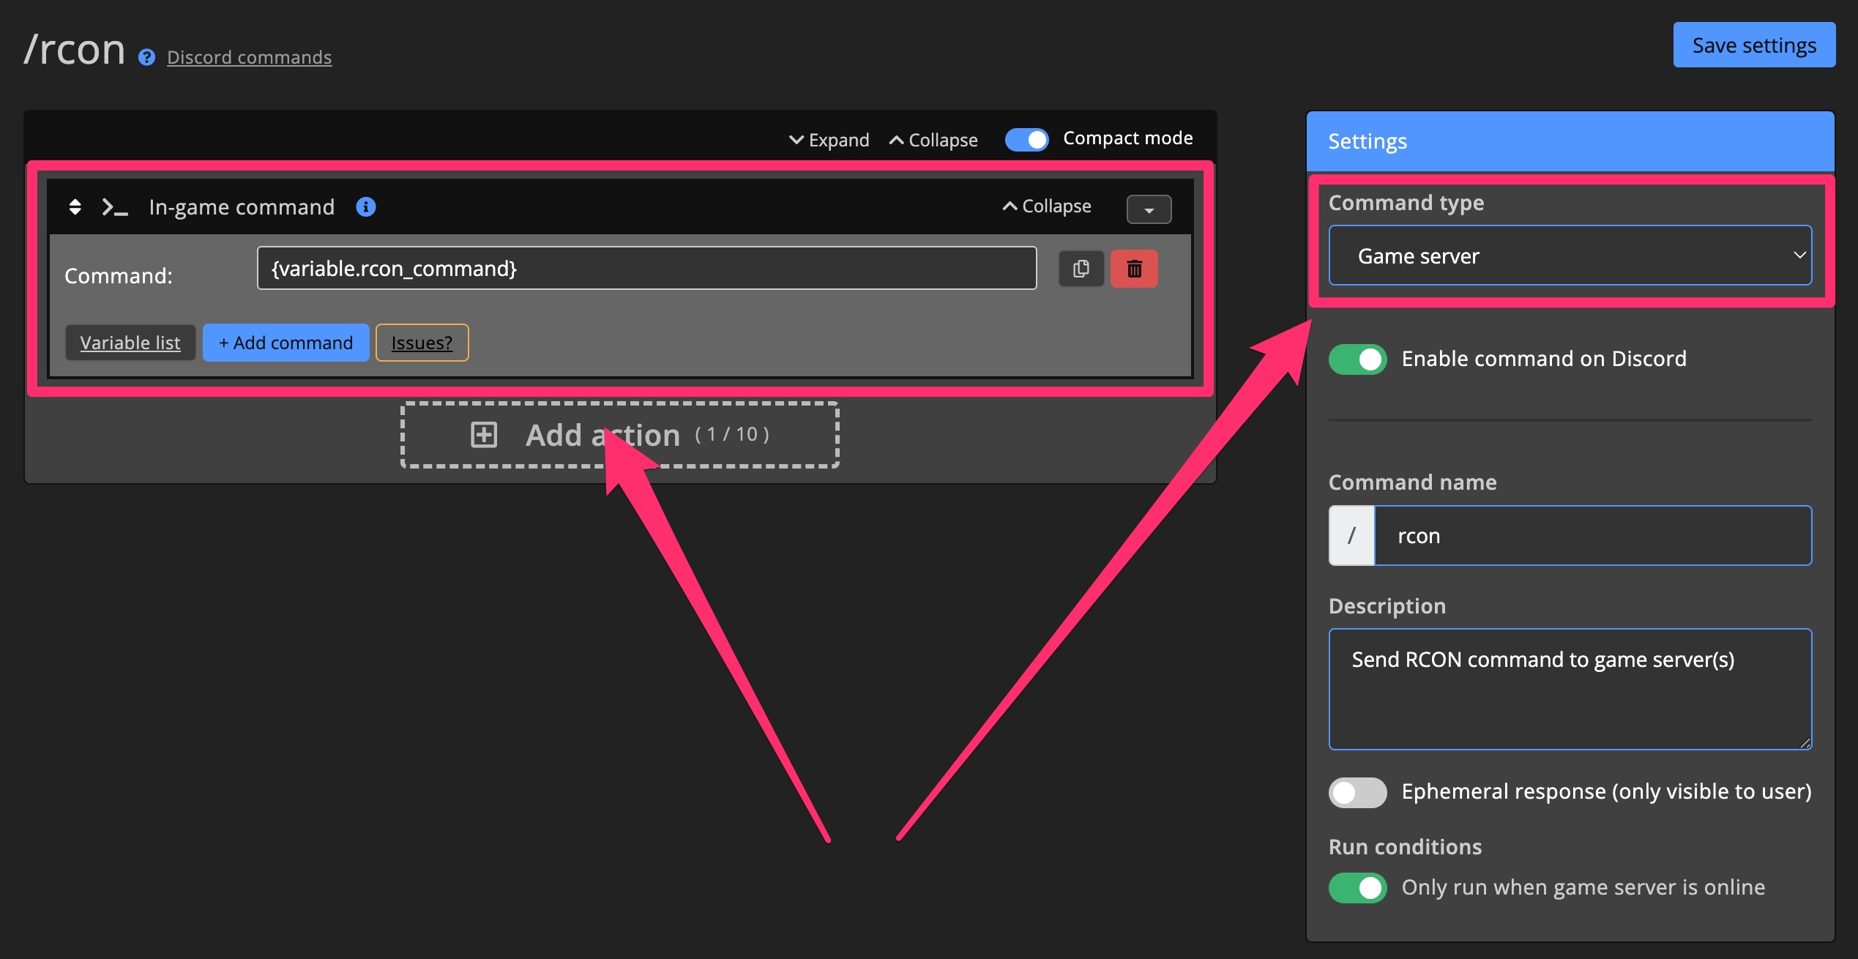Click the In-game command info icon

365,207
